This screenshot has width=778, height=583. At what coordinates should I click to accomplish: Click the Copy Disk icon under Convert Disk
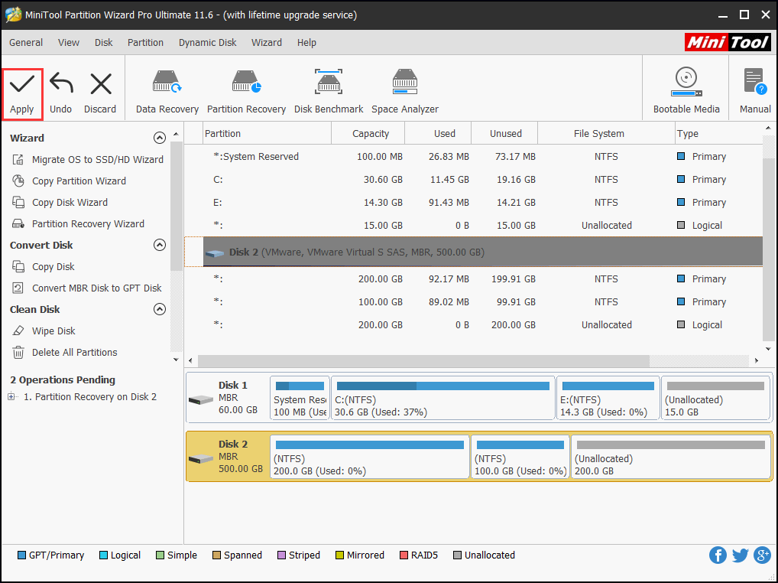(x=18, y=267)
